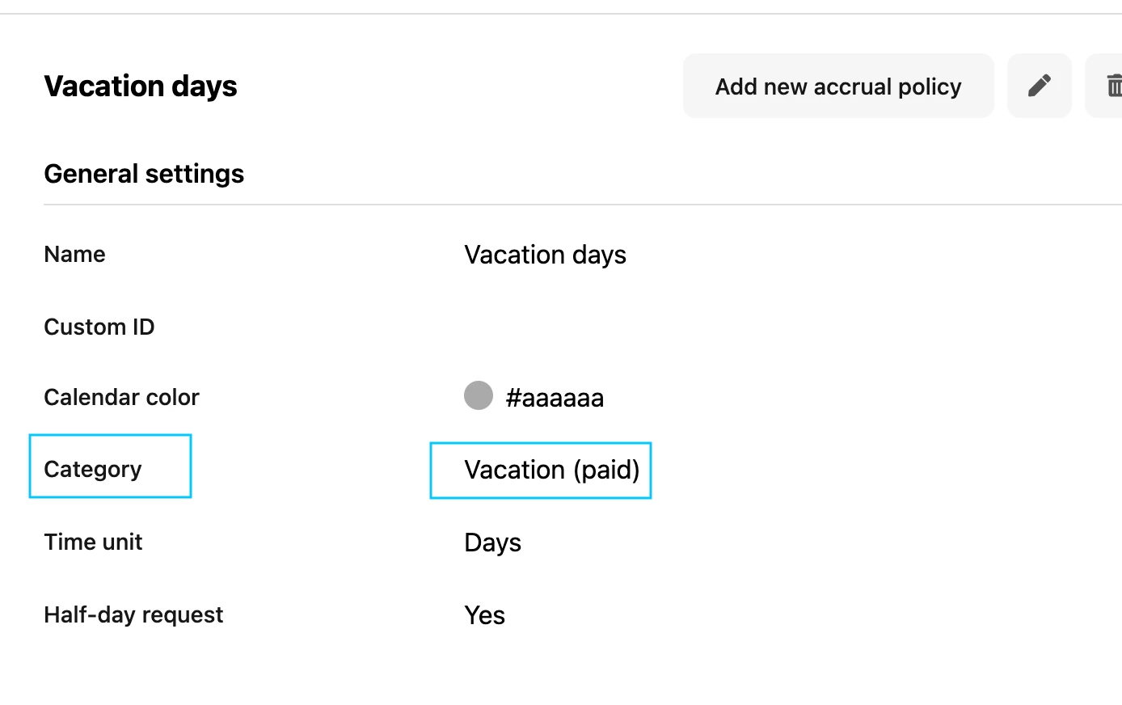Viewport: 1122px width, 705px height.
Task: Click the Yes half-day request value
Action: click(x=485, y=615)
